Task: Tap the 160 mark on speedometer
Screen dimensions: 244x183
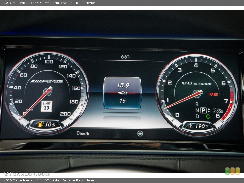Action: pos(76,88)
